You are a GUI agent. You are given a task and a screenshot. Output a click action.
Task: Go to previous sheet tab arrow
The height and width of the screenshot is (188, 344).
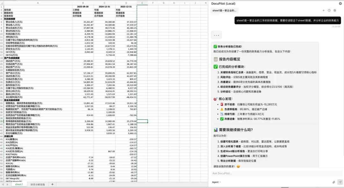3,184
